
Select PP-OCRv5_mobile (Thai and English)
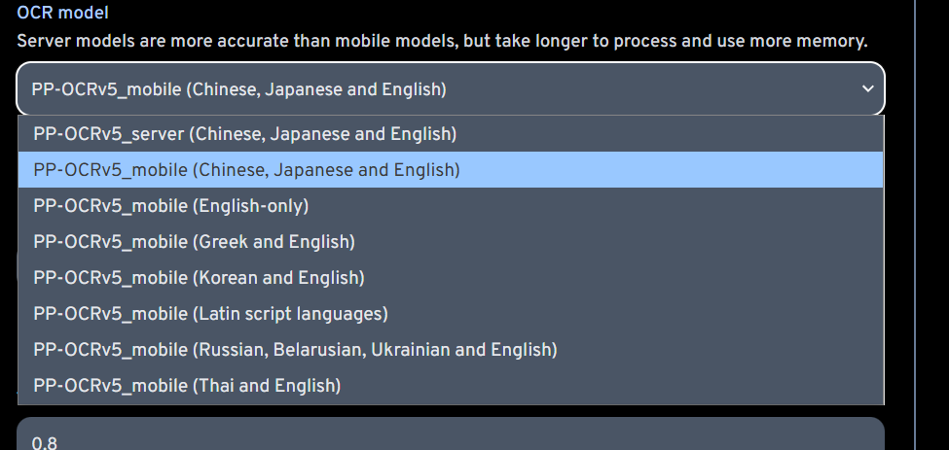187,385
